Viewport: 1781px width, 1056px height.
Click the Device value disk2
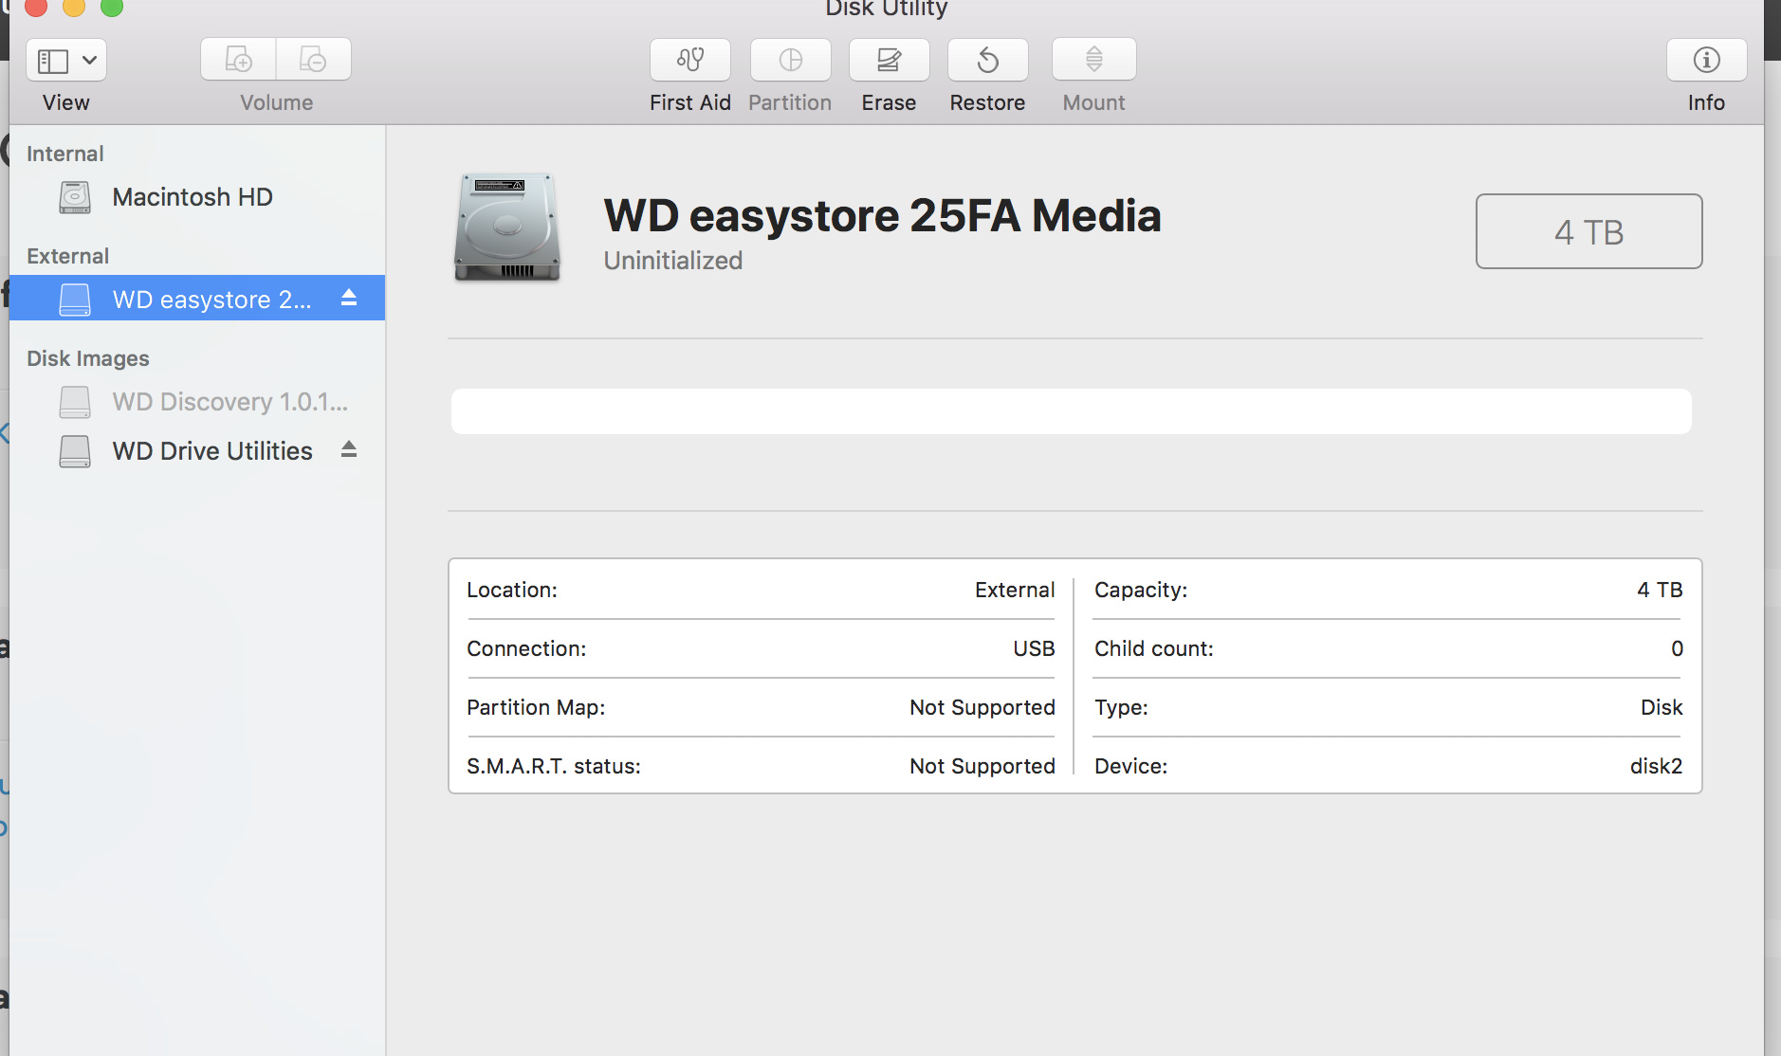coord(1656,766)
